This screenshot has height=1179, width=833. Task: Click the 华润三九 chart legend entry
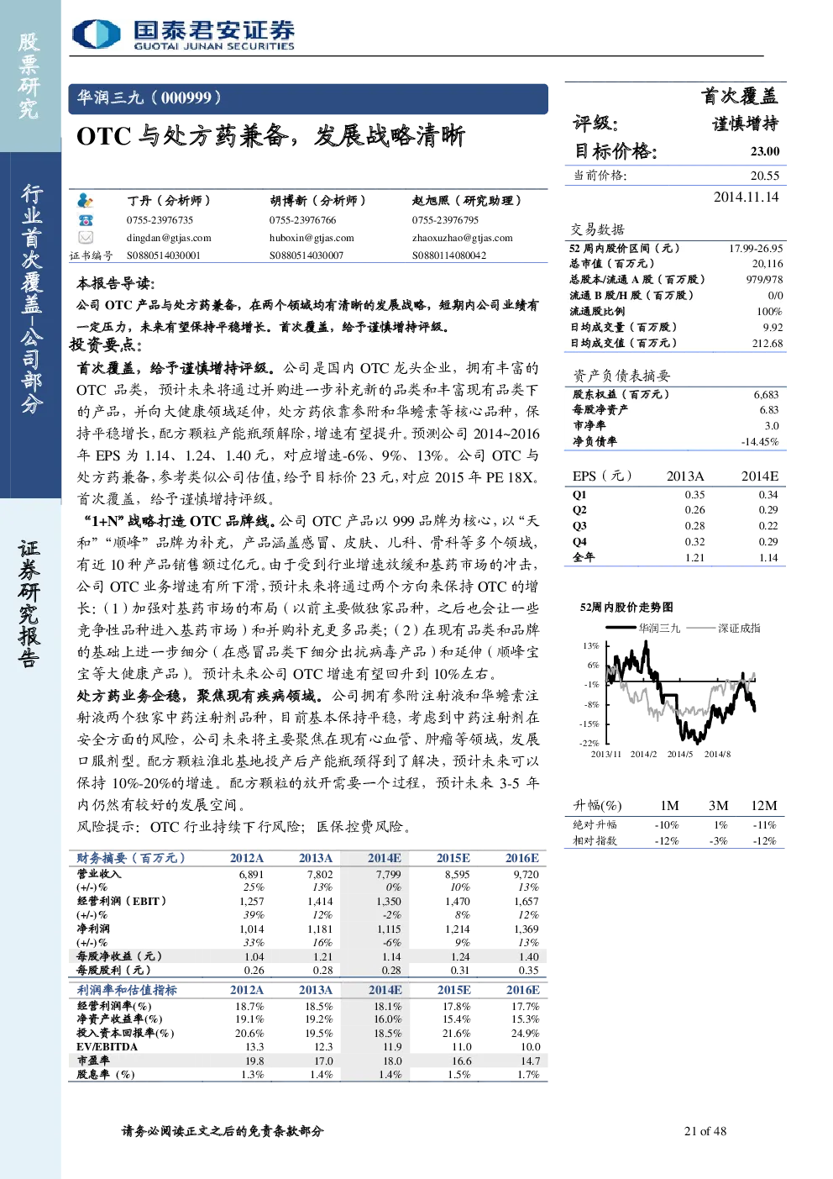[x=643, y=628]
